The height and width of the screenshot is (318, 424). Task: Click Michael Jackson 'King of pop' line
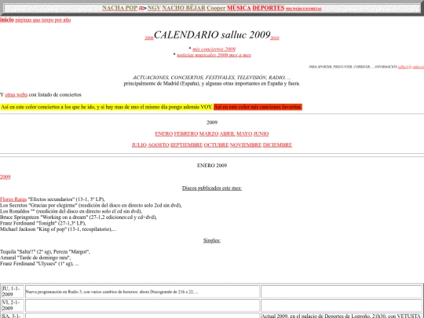pos(58,229)
